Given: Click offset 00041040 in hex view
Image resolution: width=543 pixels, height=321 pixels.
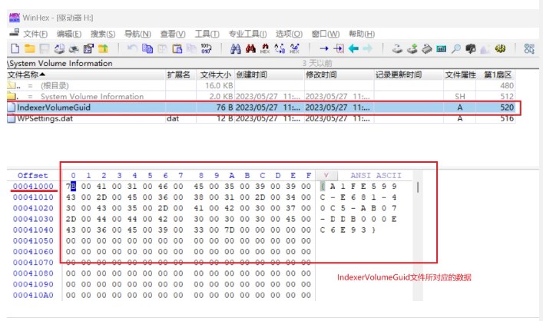Looking at the screenshot, I should tap(33, 230).
